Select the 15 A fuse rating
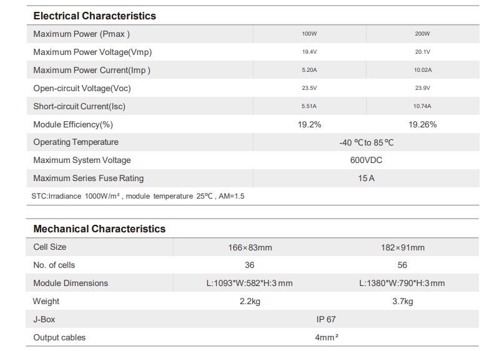Viewport: 504px width, 351px height. point(367,178)
